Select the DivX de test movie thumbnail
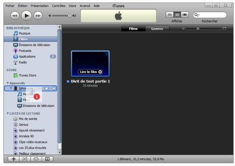This screenshot has width=235, height=166. click(90, 64)
